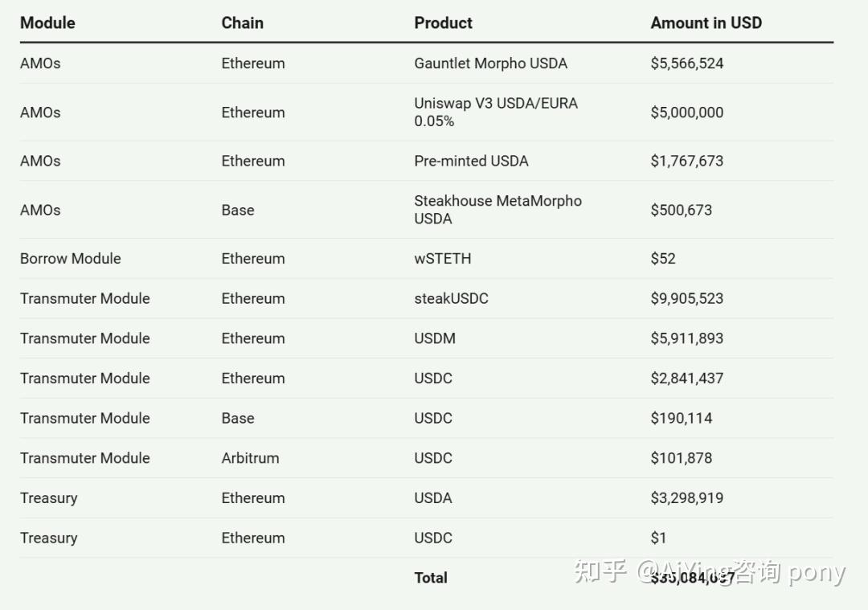The image size is (868, 610).
Task: Click the Arbitrum chain cell
Action: tap(250, 458)
